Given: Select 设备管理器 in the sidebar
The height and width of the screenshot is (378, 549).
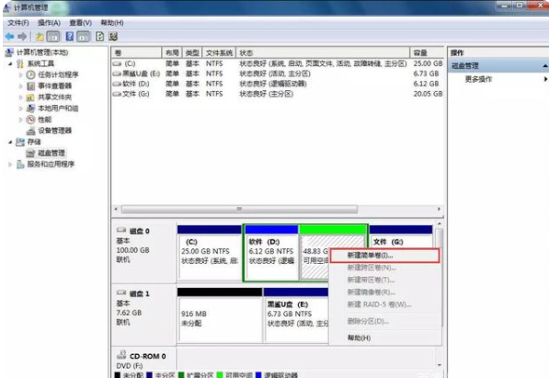Looking at the screenshot, I should 54,131.
